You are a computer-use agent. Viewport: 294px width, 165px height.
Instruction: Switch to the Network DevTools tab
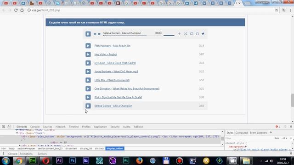point(60,126)
